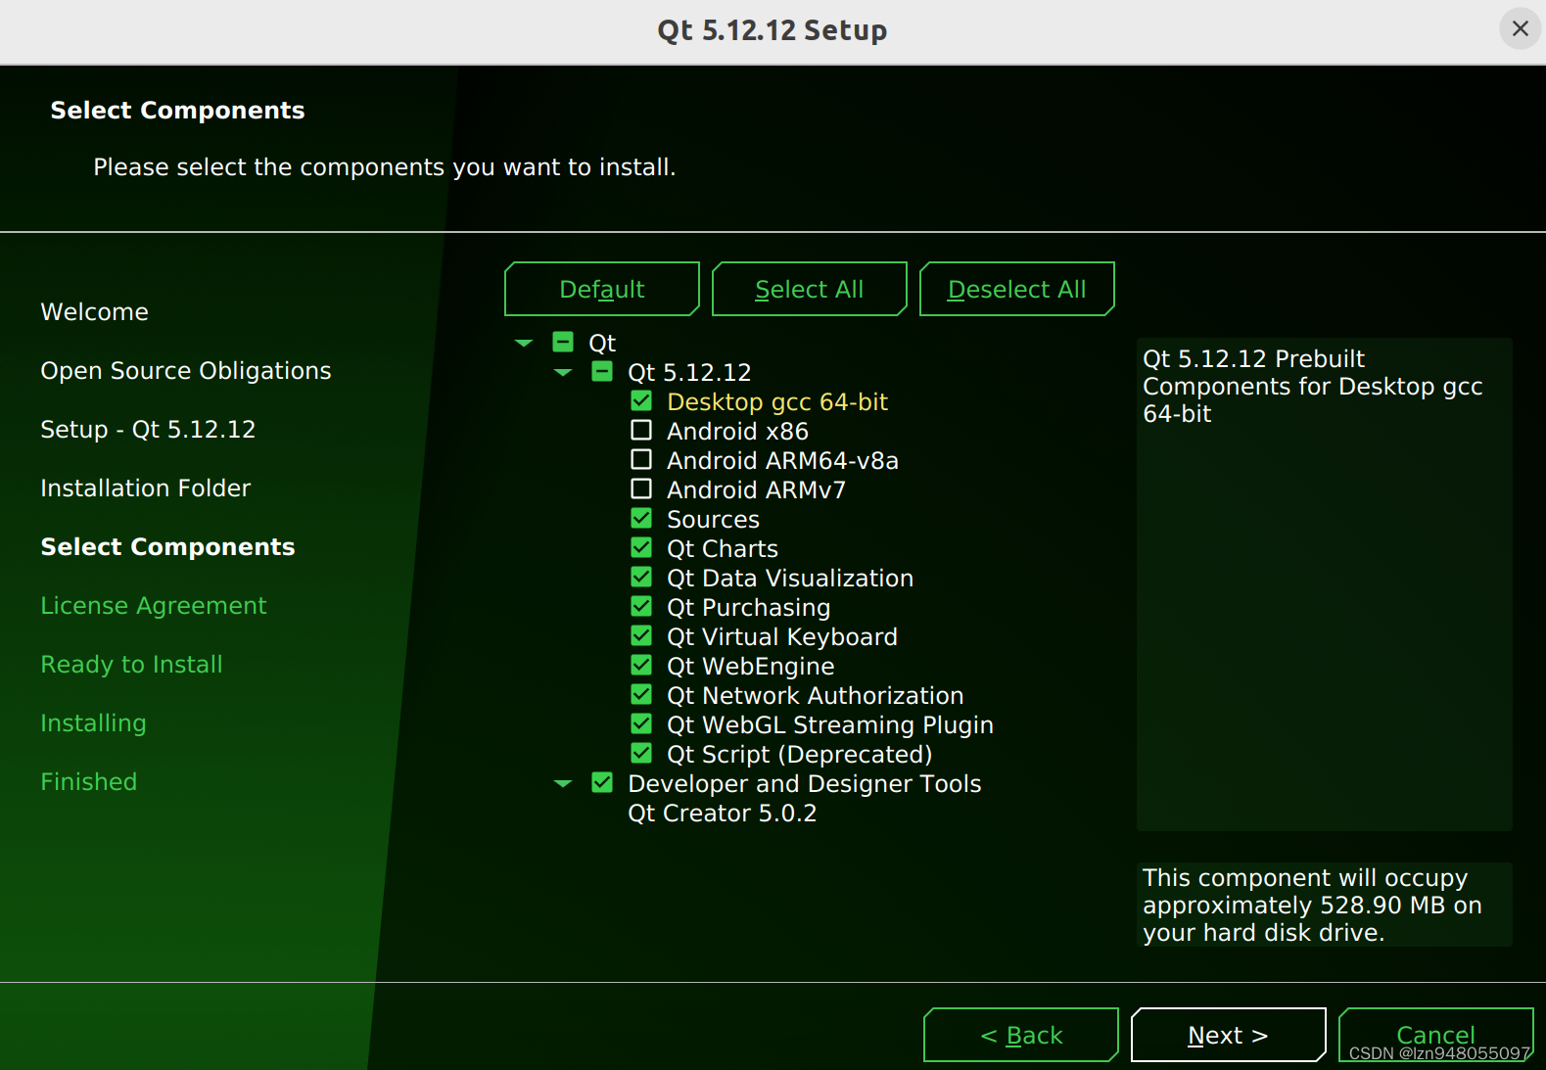Select the Qt Virtual Keyboard label
1546x1070 pixels.
click(x=782, y=637)
